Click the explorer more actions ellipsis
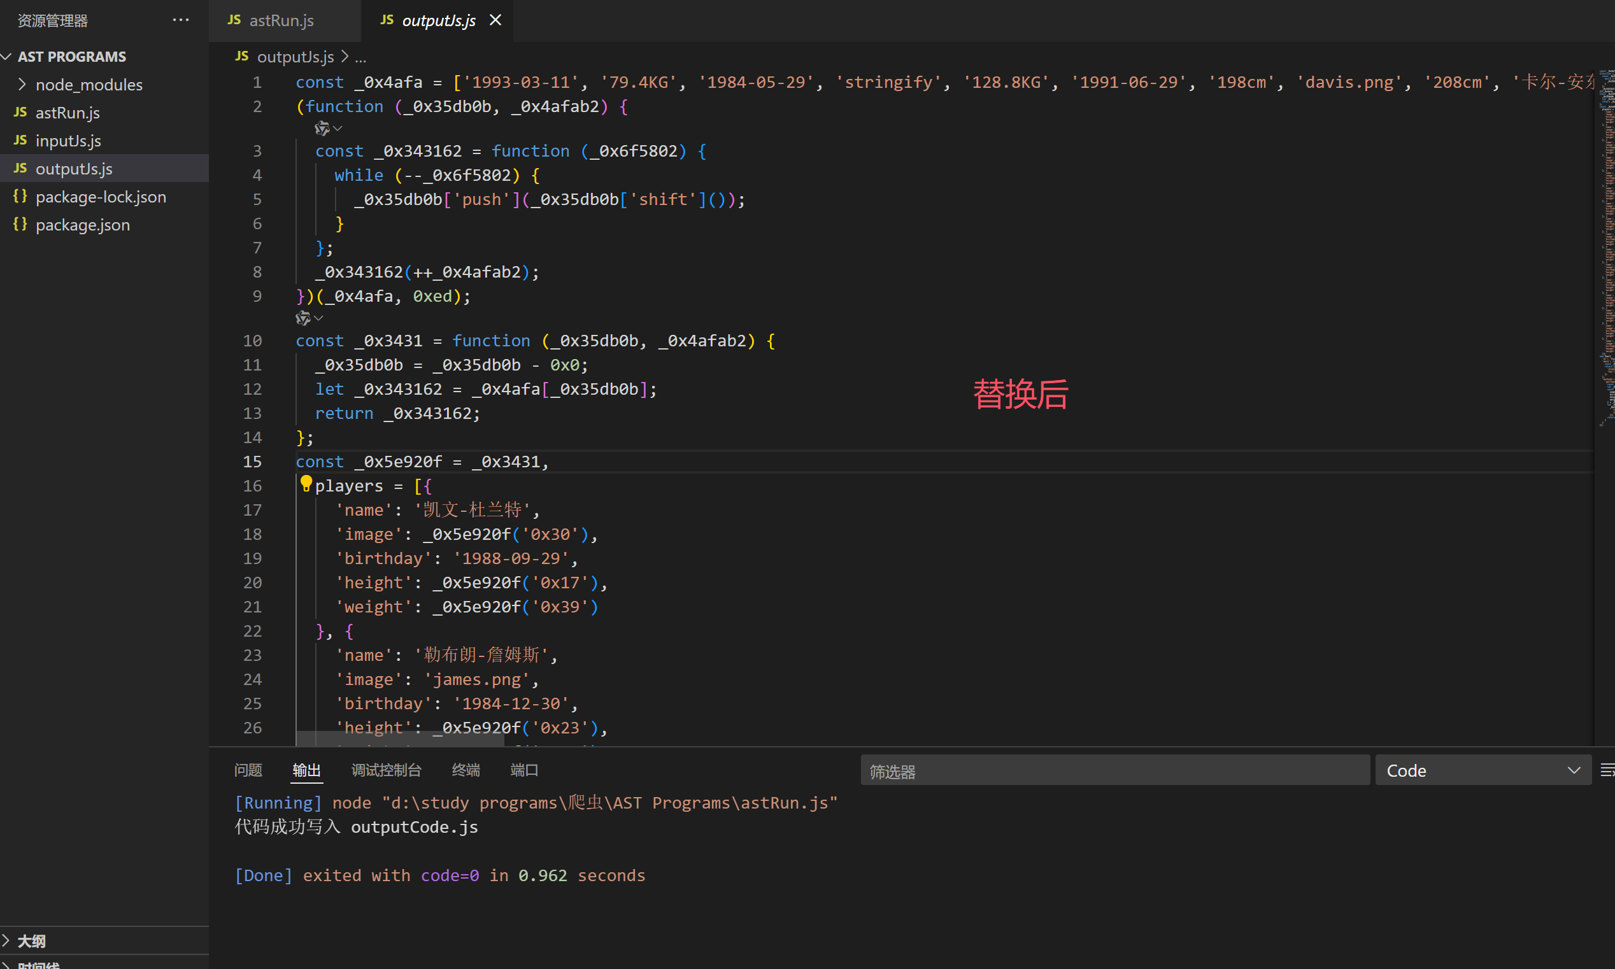The image size is (1615, 969). (x=181, y=20)
